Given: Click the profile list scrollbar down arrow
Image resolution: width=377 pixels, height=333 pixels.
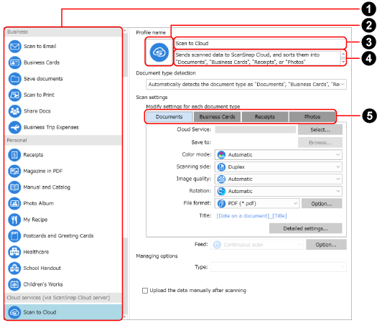Looking at the screenshot, I should (x=124, y=317).
